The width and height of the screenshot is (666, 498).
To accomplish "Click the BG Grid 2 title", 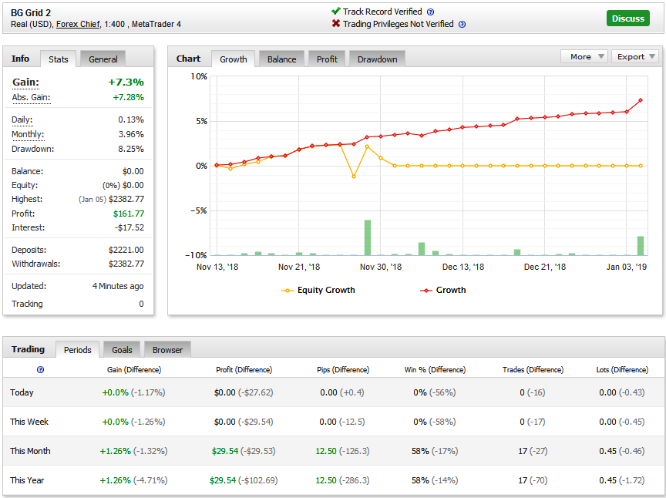I will pyautogui.click(x=31, y=13).
